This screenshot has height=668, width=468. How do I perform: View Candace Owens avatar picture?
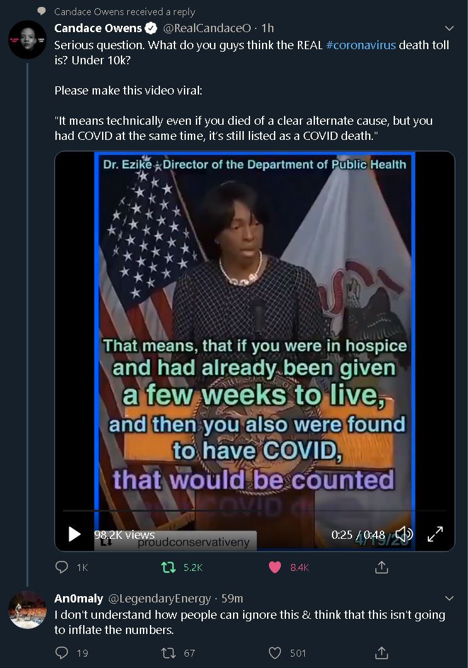(x=27, y=40)
